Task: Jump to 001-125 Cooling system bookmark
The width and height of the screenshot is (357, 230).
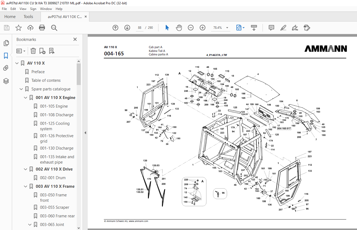Action: (55, 126)
